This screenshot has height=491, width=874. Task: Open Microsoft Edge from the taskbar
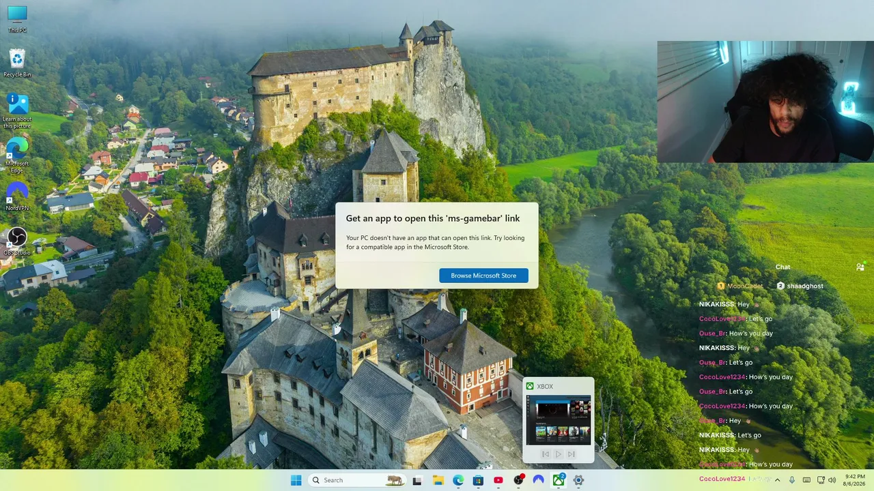(x=458, y=480)
